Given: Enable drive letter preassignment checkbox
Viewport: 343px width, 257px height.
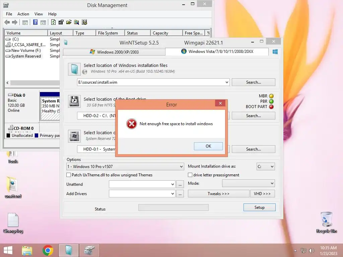Looking at the screenshot, I should click(x=190, y=175).
